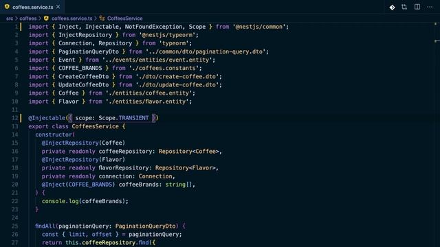The height and width of the screenshot is (247, 440).
Task: Click the src breadcrumb
Action: click(x=10, y=19)
